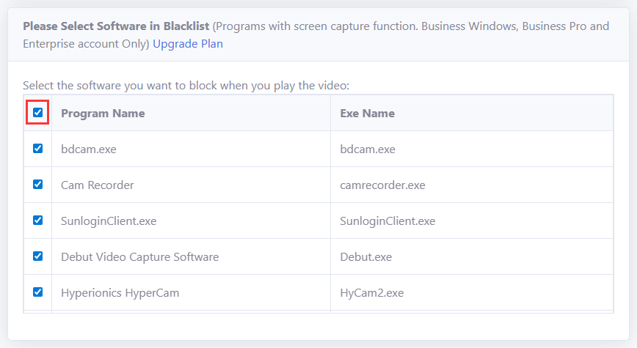Image resolution: width=637 pixels, height=348 pixels.
Task: Uncheck the Cam Recorder checkbox
Action: [x=37, y=185]
